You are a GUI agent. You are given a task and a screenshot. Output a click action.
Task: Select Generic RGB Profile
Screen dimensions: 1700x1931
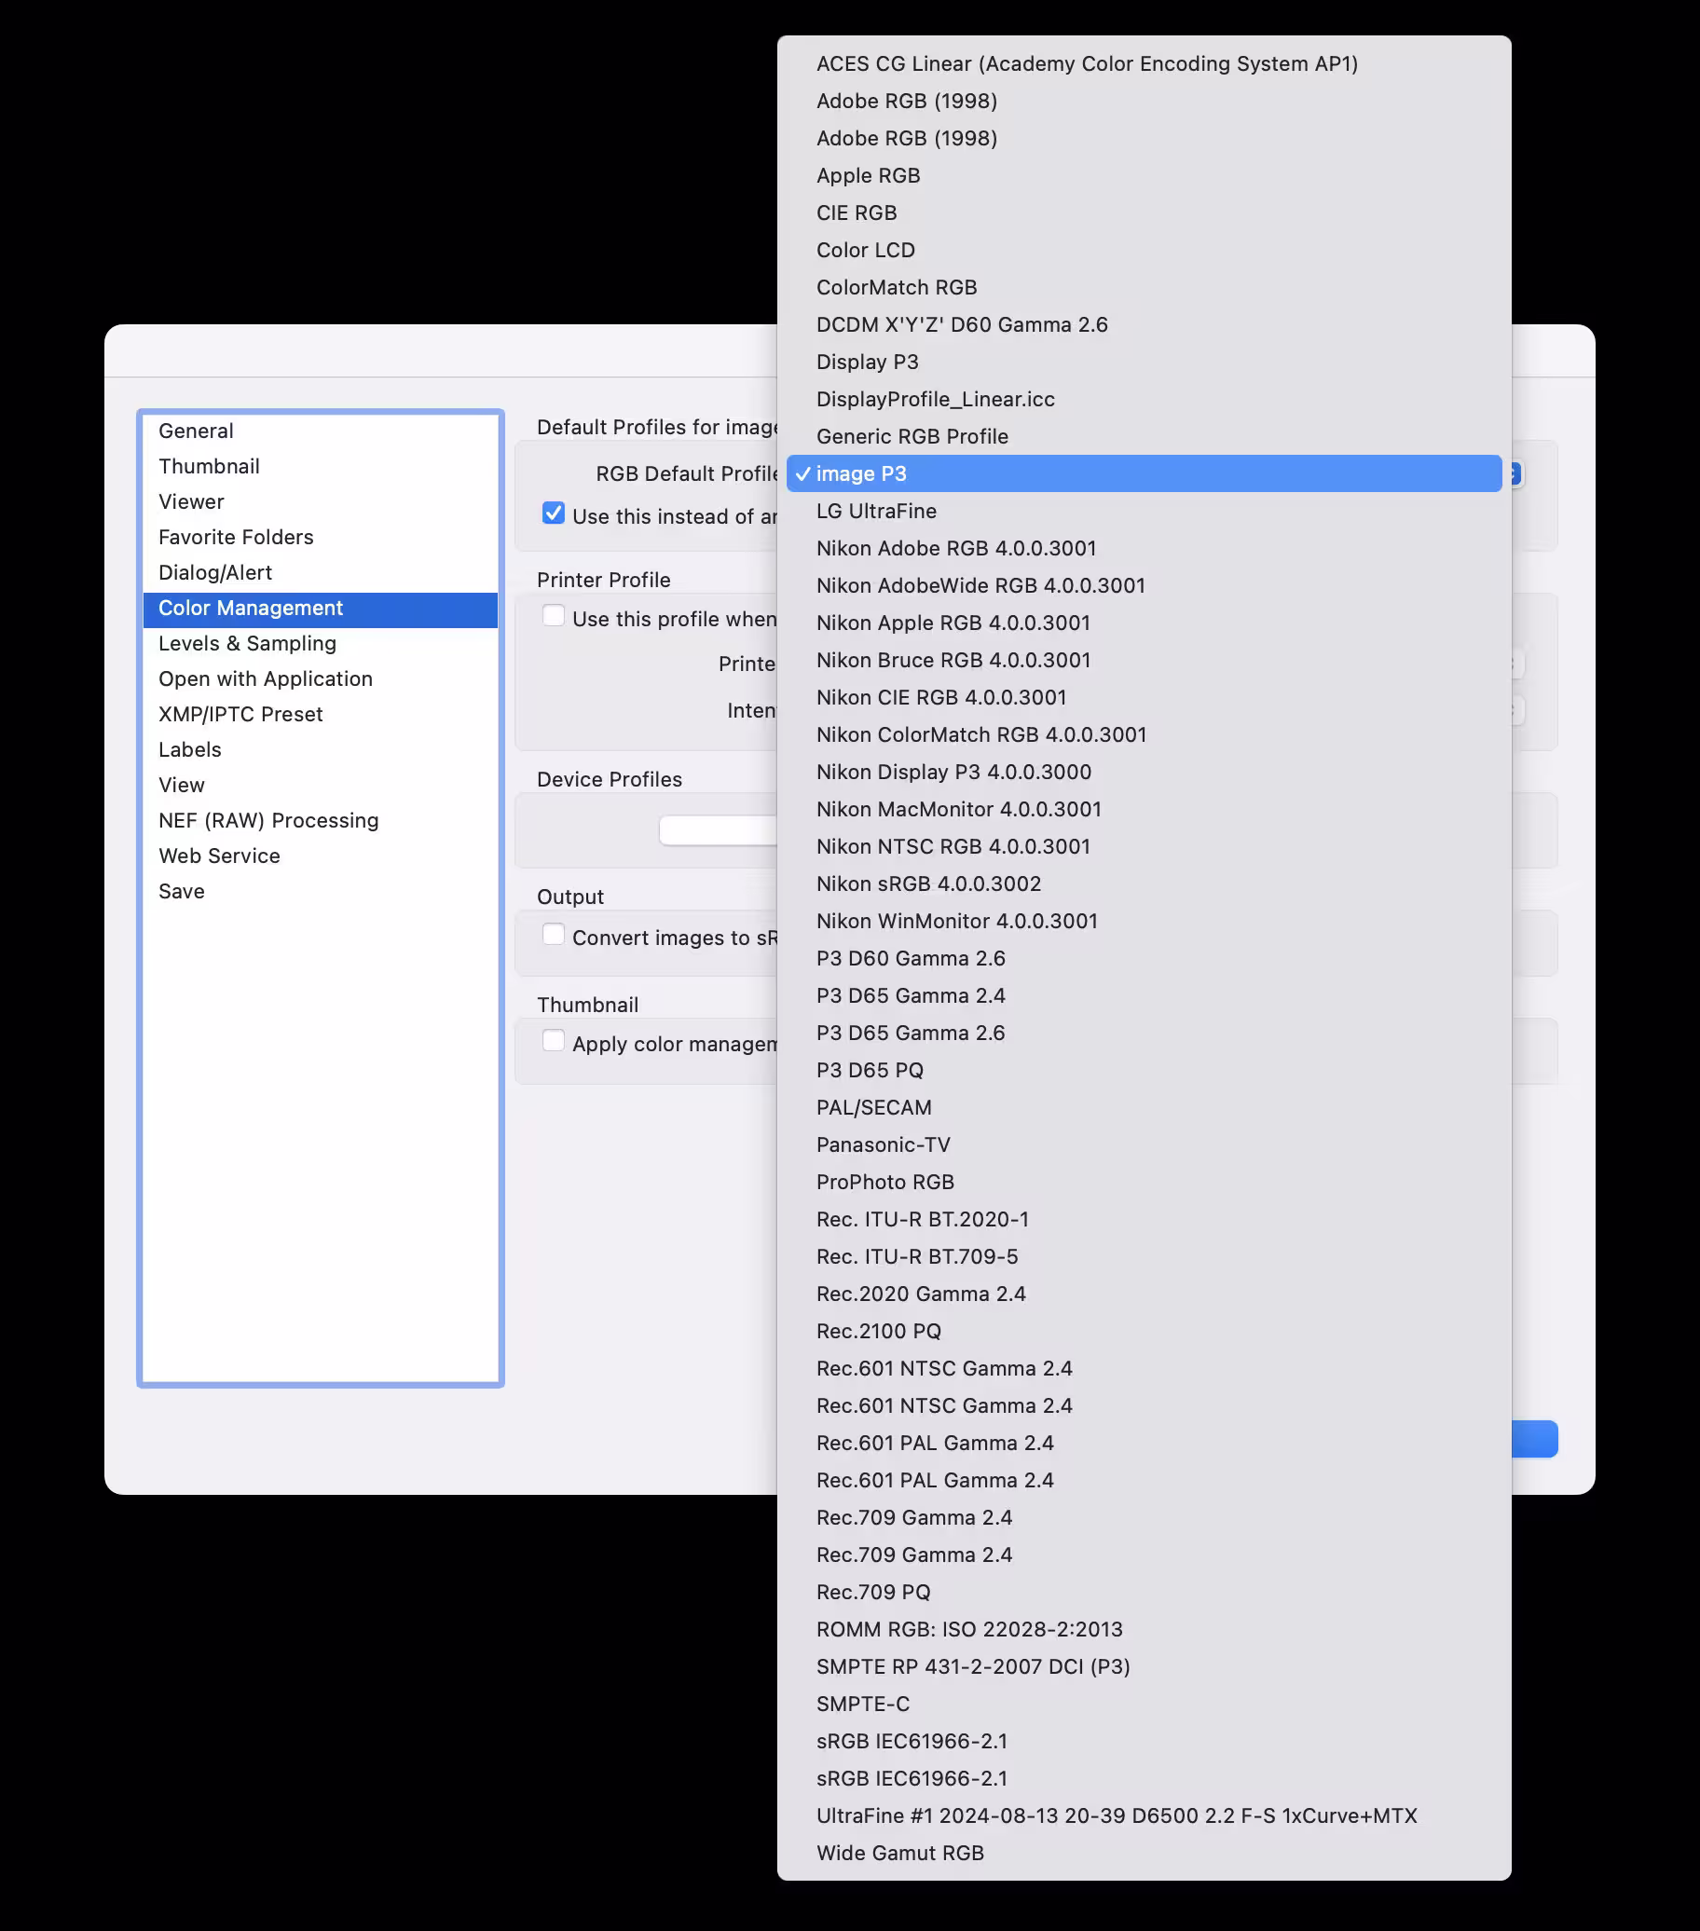1144,436
